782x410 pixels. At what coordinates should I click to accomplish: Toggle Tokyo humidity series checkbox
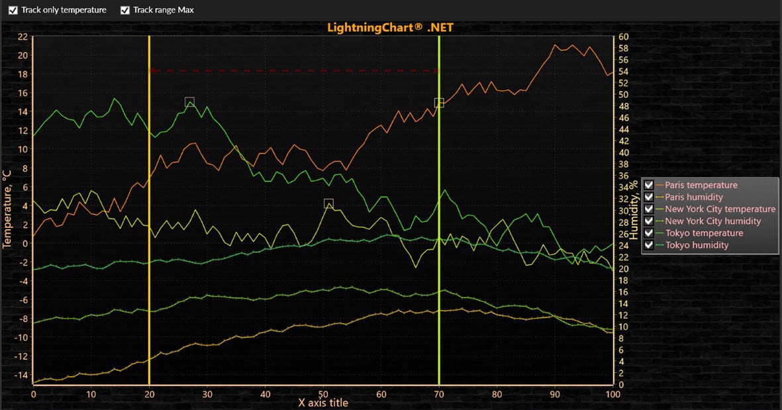649,245
